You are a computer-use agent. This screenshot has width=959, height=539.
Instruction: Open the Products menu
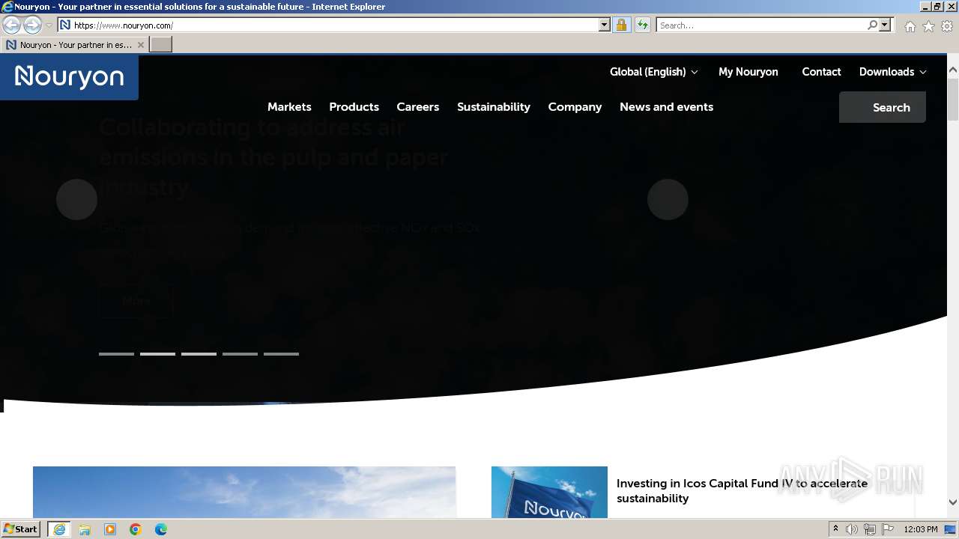tap(354, 107)
